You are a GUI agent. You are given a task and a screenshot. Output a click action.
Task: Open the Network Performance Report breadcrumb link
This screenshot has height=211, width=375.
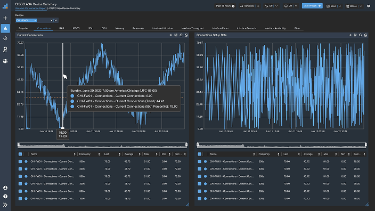[31, 9]
